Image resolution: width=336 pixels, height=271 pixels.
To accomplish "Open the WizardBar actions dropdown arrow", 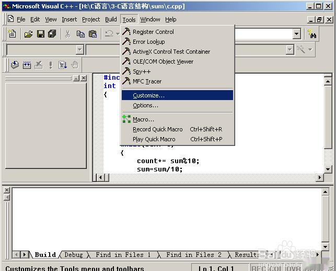I will click(x=310, y=50).
